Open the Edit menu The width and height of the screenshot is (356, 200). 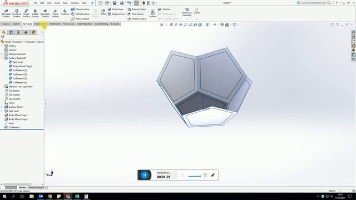(42, 3)
